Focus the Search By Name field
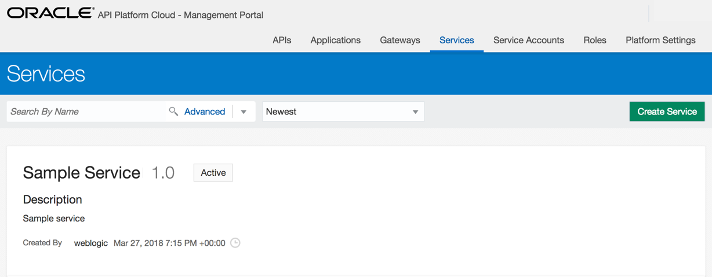 click(87, 112)
